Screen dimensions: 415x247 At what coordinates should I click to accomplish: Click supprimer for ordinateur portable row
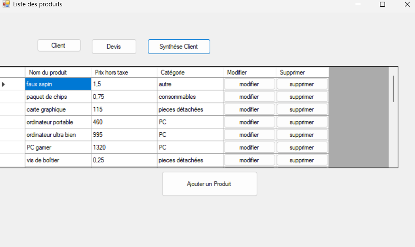coord(302,122)
